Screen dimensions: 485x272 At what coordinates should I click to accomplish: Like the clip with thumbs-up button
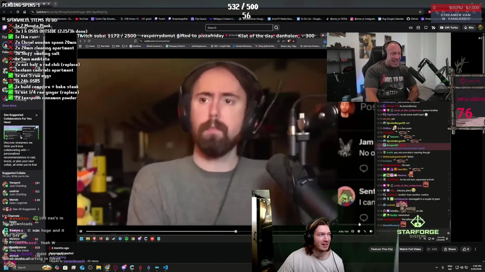[466, 249]
